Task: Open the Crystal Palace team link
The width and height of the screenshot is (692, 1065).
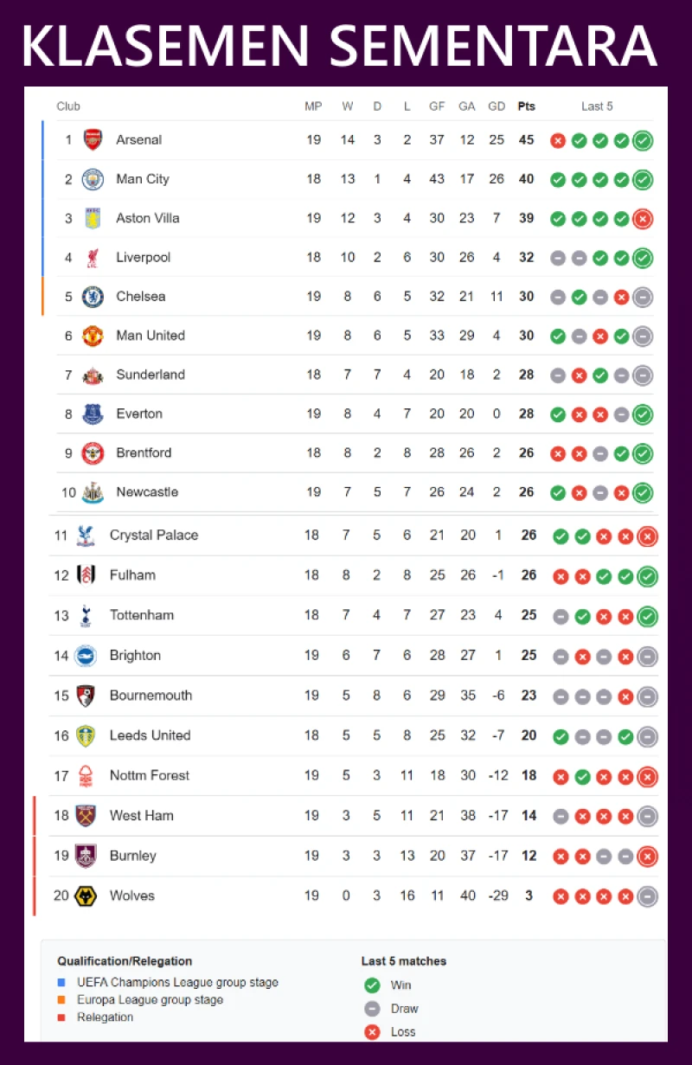Action: pyautogui.click(x=154, y=536)
